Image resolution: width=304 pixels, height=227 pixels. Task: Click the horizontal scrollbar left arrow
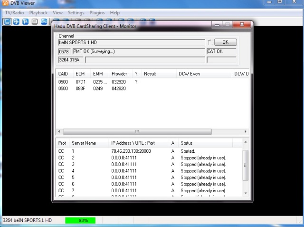click(x=59, y=132)
